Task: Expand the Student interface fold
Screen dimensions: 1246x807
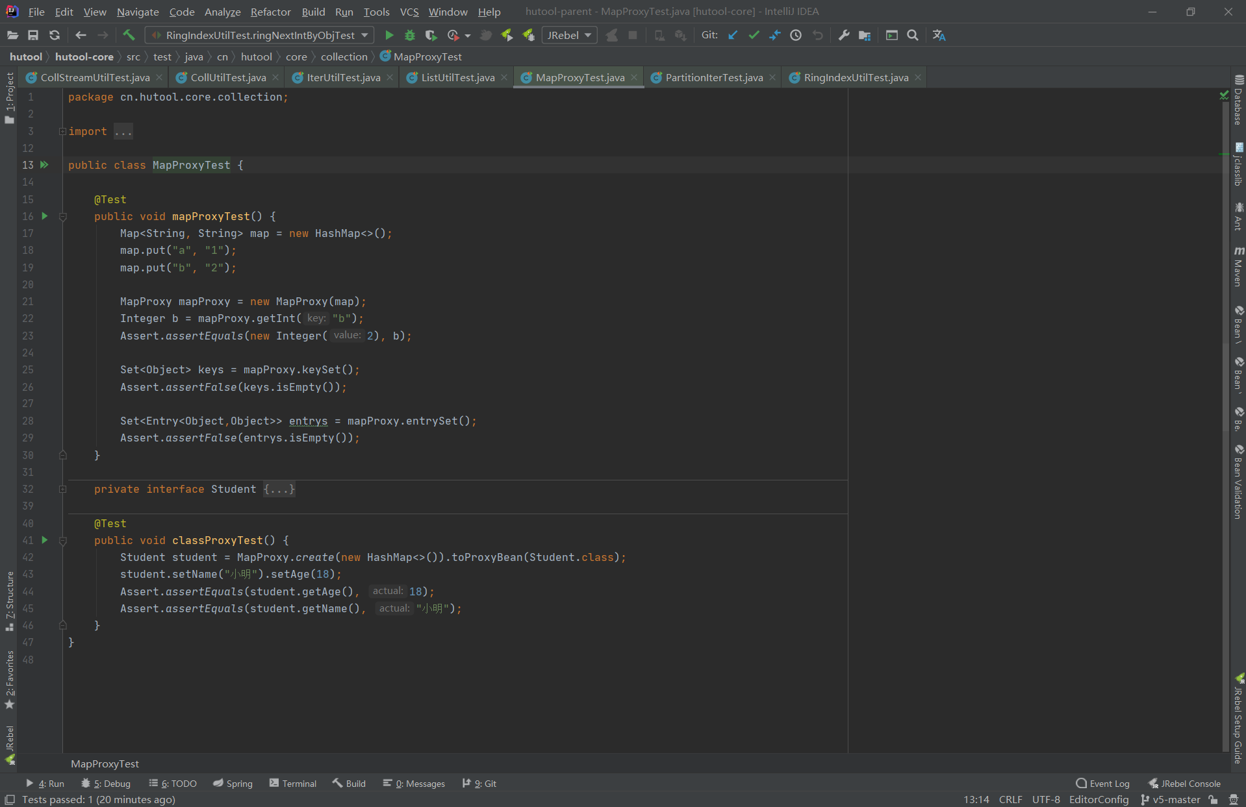Action: [x=63, y=489]
